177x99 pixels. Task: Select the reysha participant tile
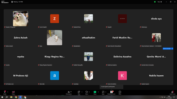(20, 57)
